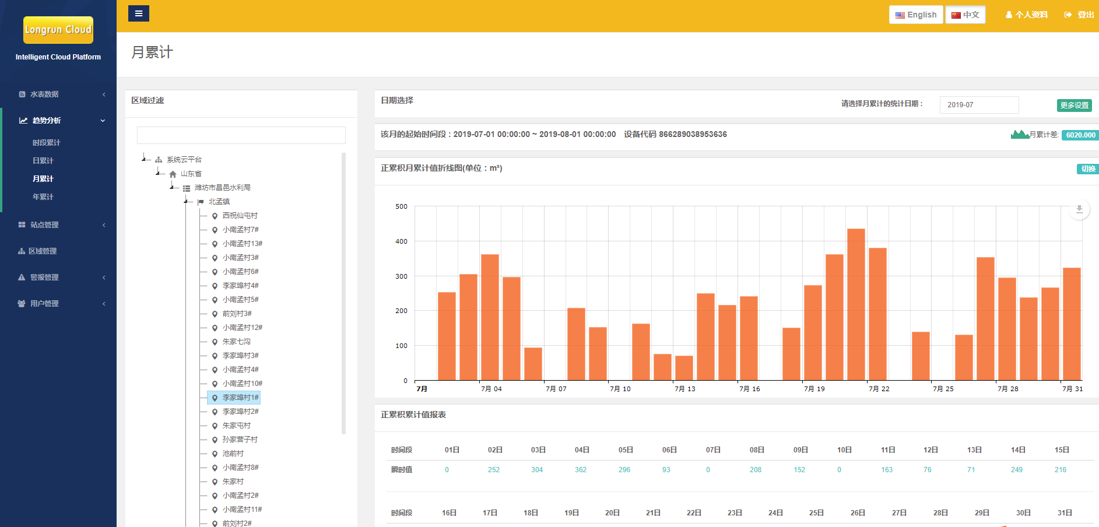Switch language to 中文
This screenshot has width=1099, height=527.
point(965,15)
